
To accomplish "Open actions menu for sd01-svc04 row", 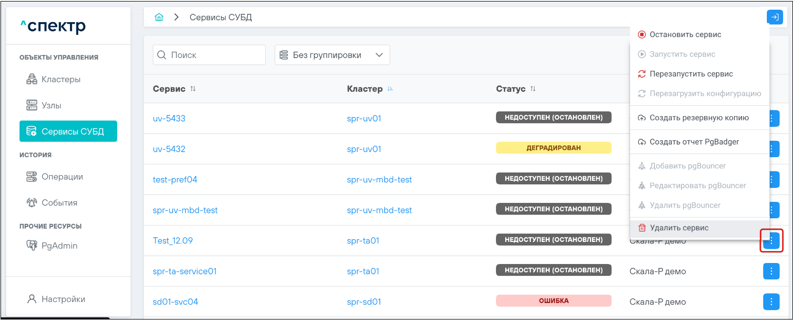I will tap(771, 302).
